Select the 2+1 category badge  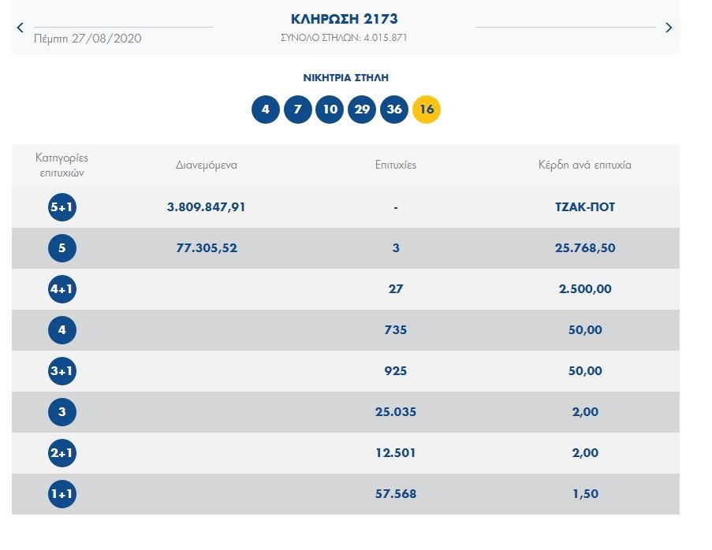pyautogui.click(x=62, y=453)
